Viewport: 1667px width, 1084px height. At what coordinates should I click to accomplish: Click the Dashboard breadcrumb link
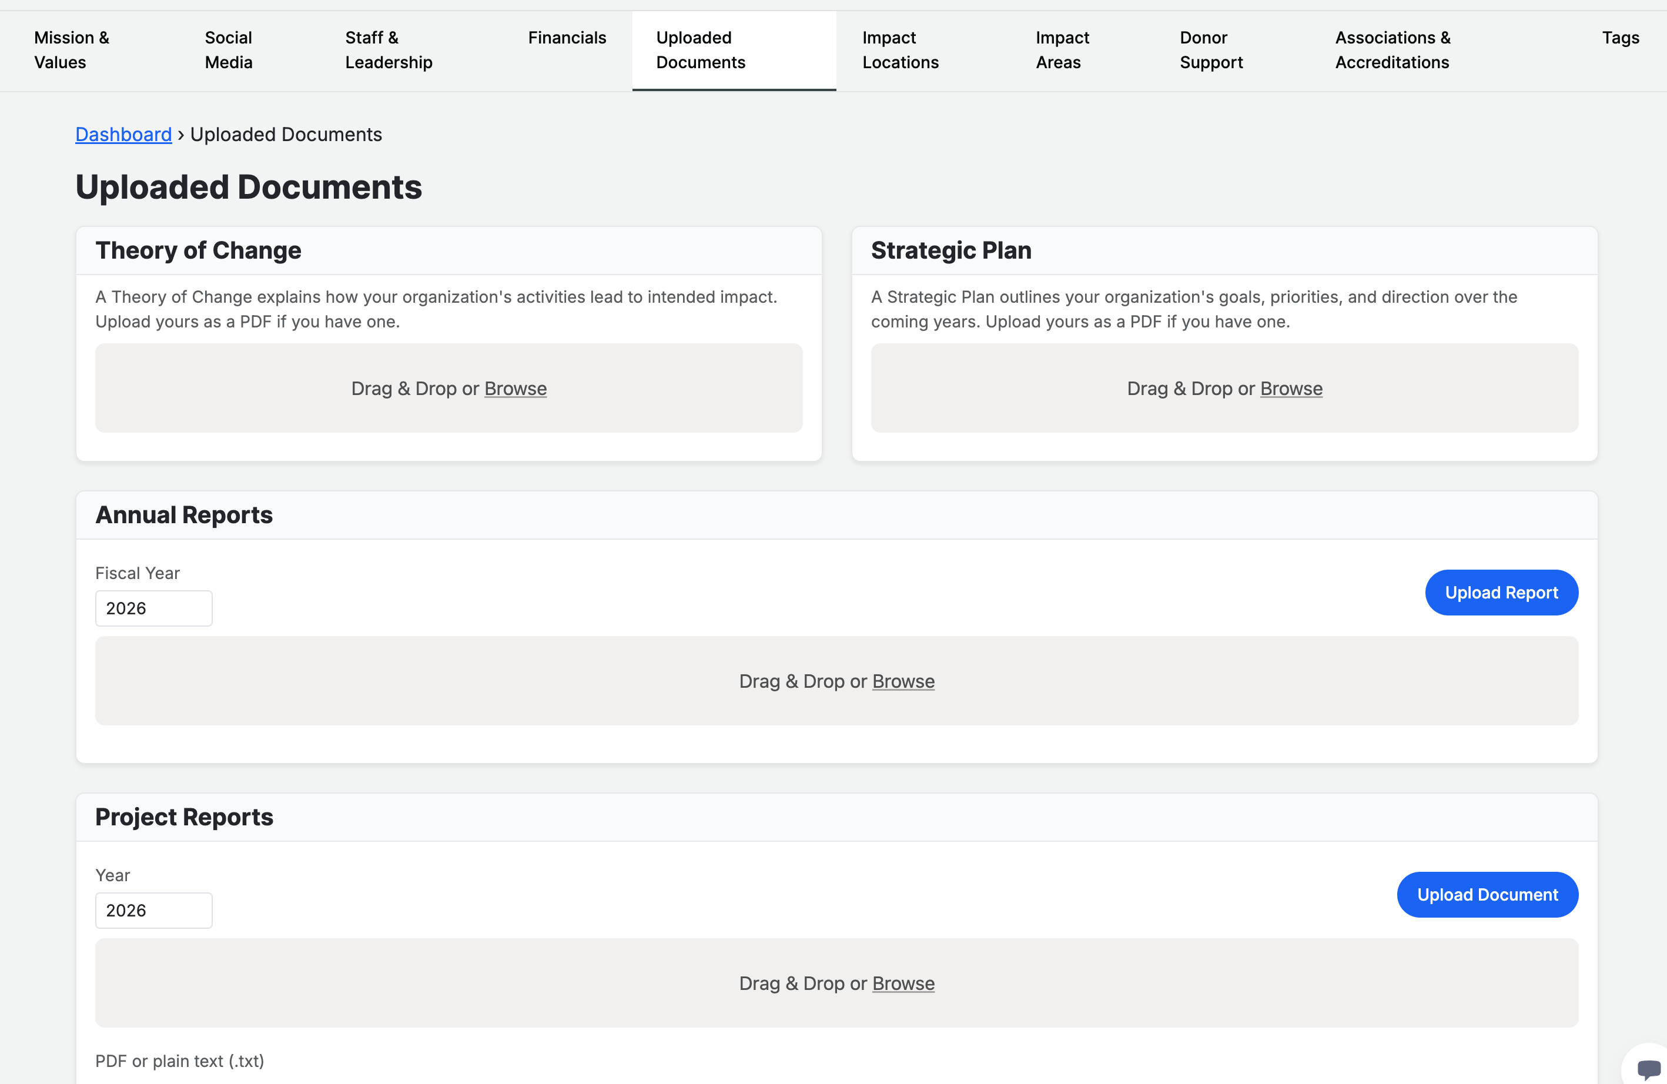(x=123, y=135)
